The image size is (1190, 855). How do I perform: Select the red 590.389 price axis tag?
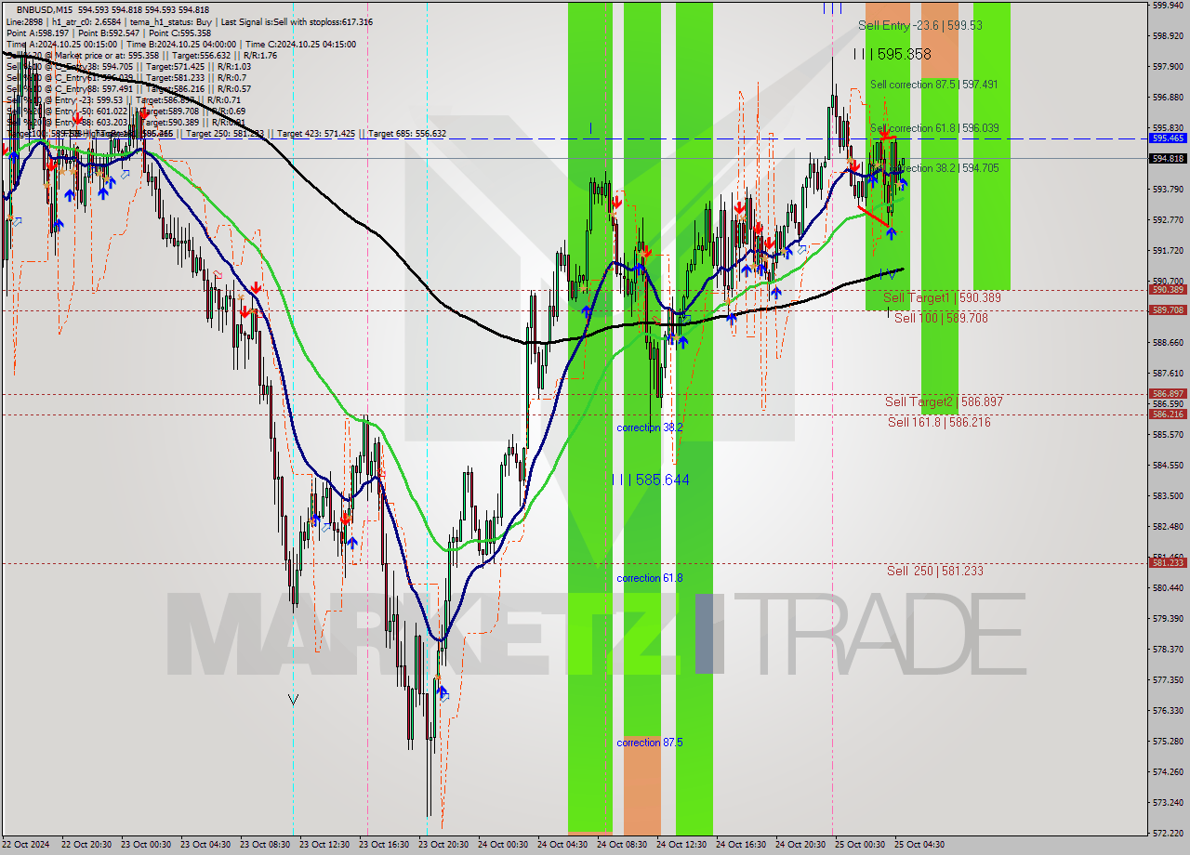(1168, 290)
